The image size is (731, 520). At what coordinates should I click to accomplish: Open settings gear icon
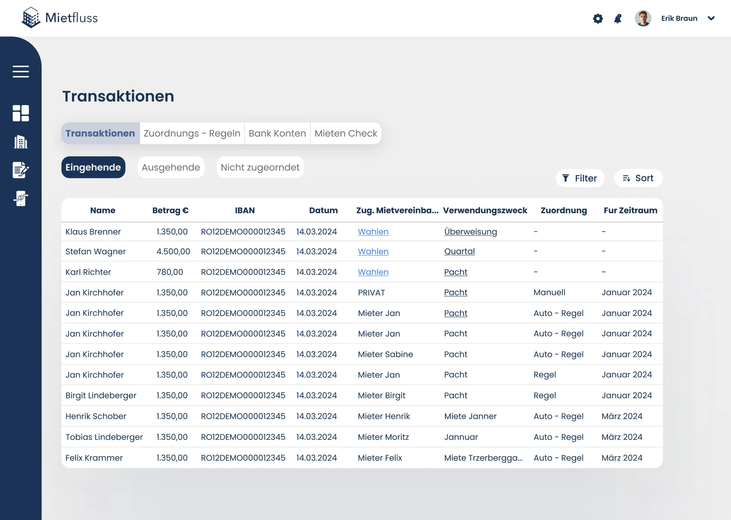point(598,18)
